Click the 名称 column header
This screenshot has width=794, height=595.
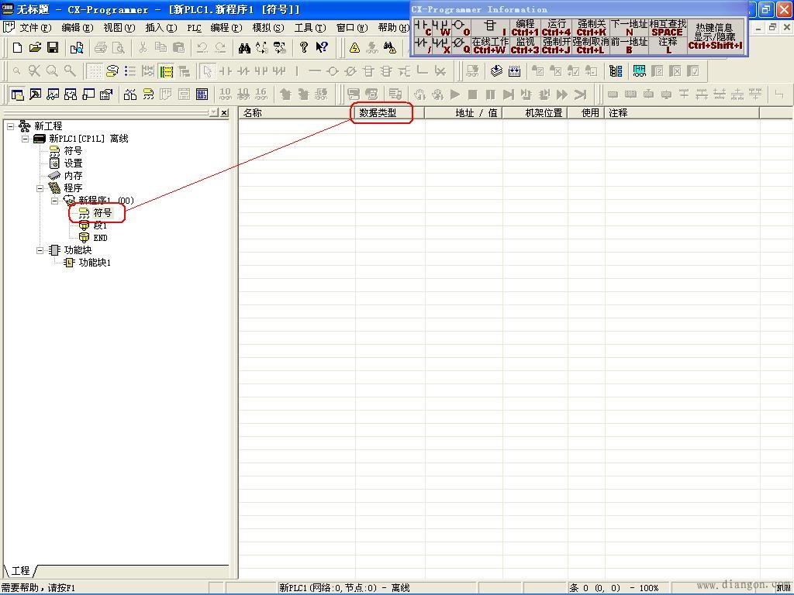pyautogui.click(x=253, y=113)
